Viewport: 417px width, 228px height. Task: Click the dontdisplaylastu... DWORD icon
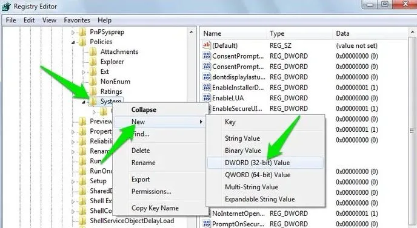coord(207,77)
